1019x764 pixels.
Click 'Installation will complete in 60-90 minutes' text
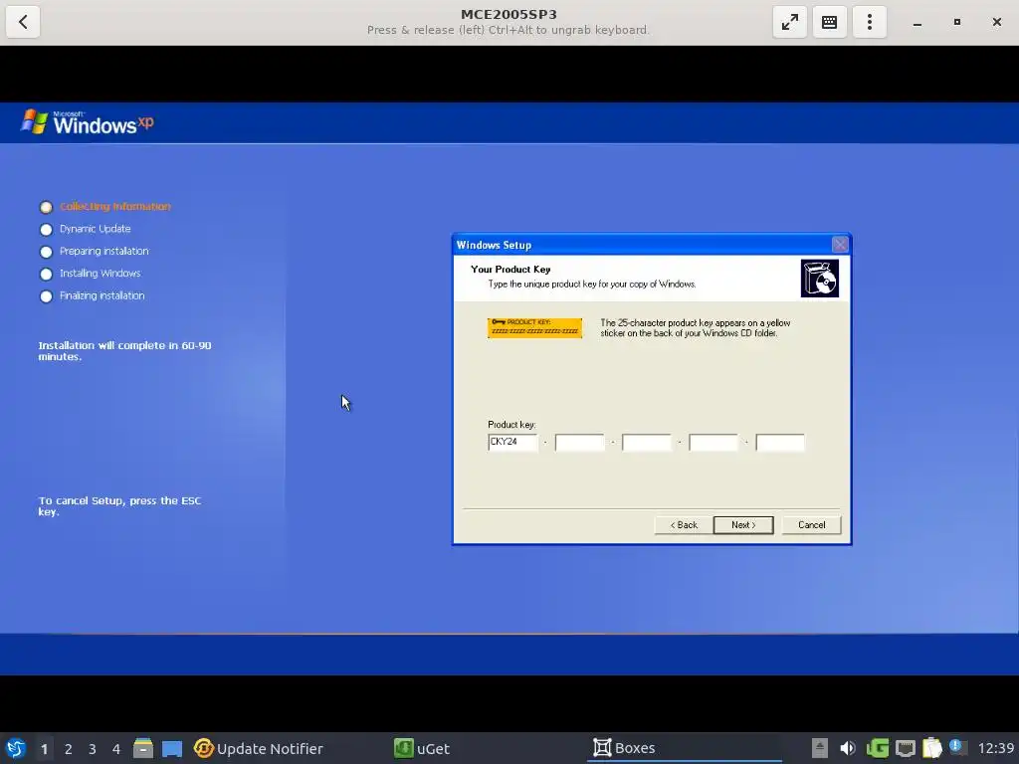[124, 351]
